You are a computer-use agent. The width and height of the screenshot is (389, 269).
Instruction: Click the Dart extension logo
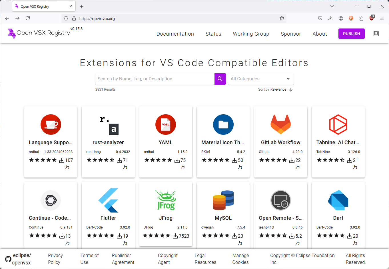pyautogui.click(x=338, y=200)
